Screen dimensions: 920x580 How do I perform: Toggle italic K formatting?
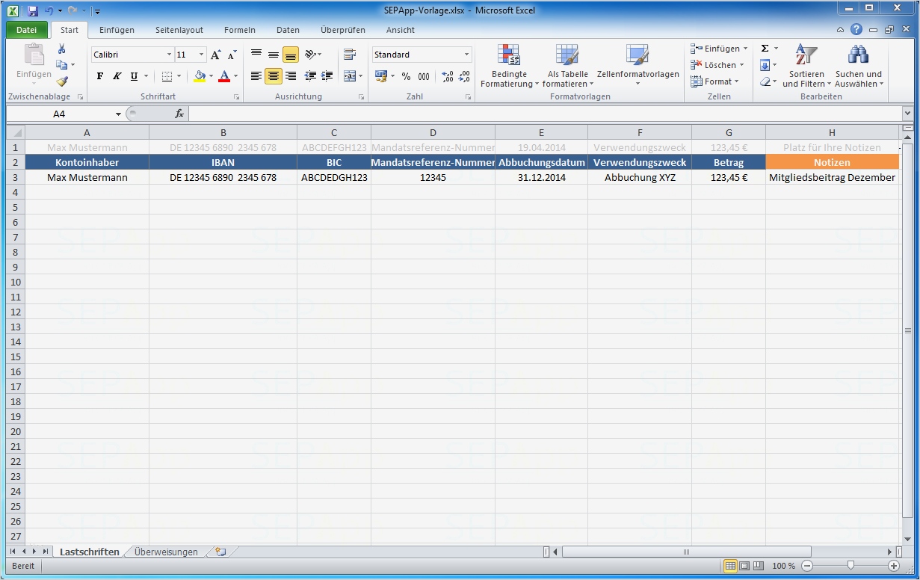[117, 76]
